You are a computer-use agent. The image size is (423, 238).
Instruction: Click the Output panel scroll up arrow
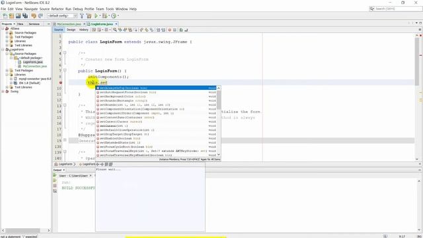point(419,181)
